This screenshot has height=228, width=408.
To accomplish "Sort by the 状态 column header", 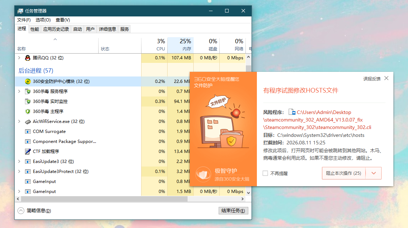I will coord(120,45).
